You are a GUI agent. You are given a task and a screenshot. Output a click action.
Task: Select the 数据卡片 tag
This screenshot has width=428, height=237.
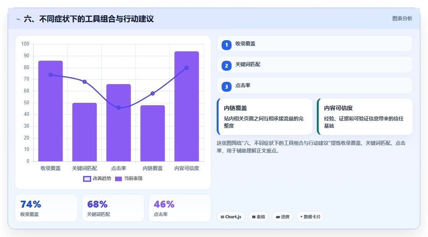point(310,217)
